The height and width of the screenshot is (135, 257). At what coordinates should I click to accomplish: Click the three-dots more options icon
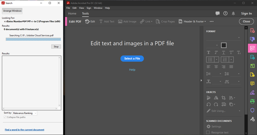[x=212, y=21]
